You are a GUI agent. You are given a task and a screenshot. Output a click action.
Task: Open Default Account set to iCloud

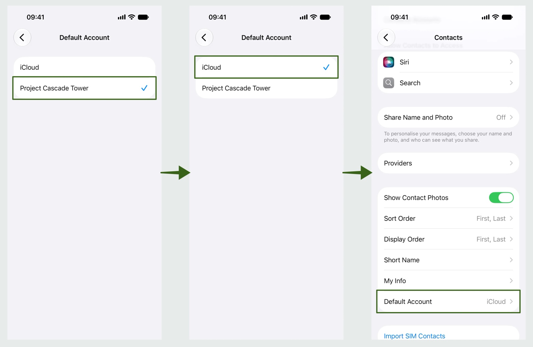(x=448, y=301)
